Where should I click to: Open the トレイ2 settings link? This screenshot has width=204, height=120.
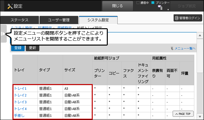coord(20,95)
